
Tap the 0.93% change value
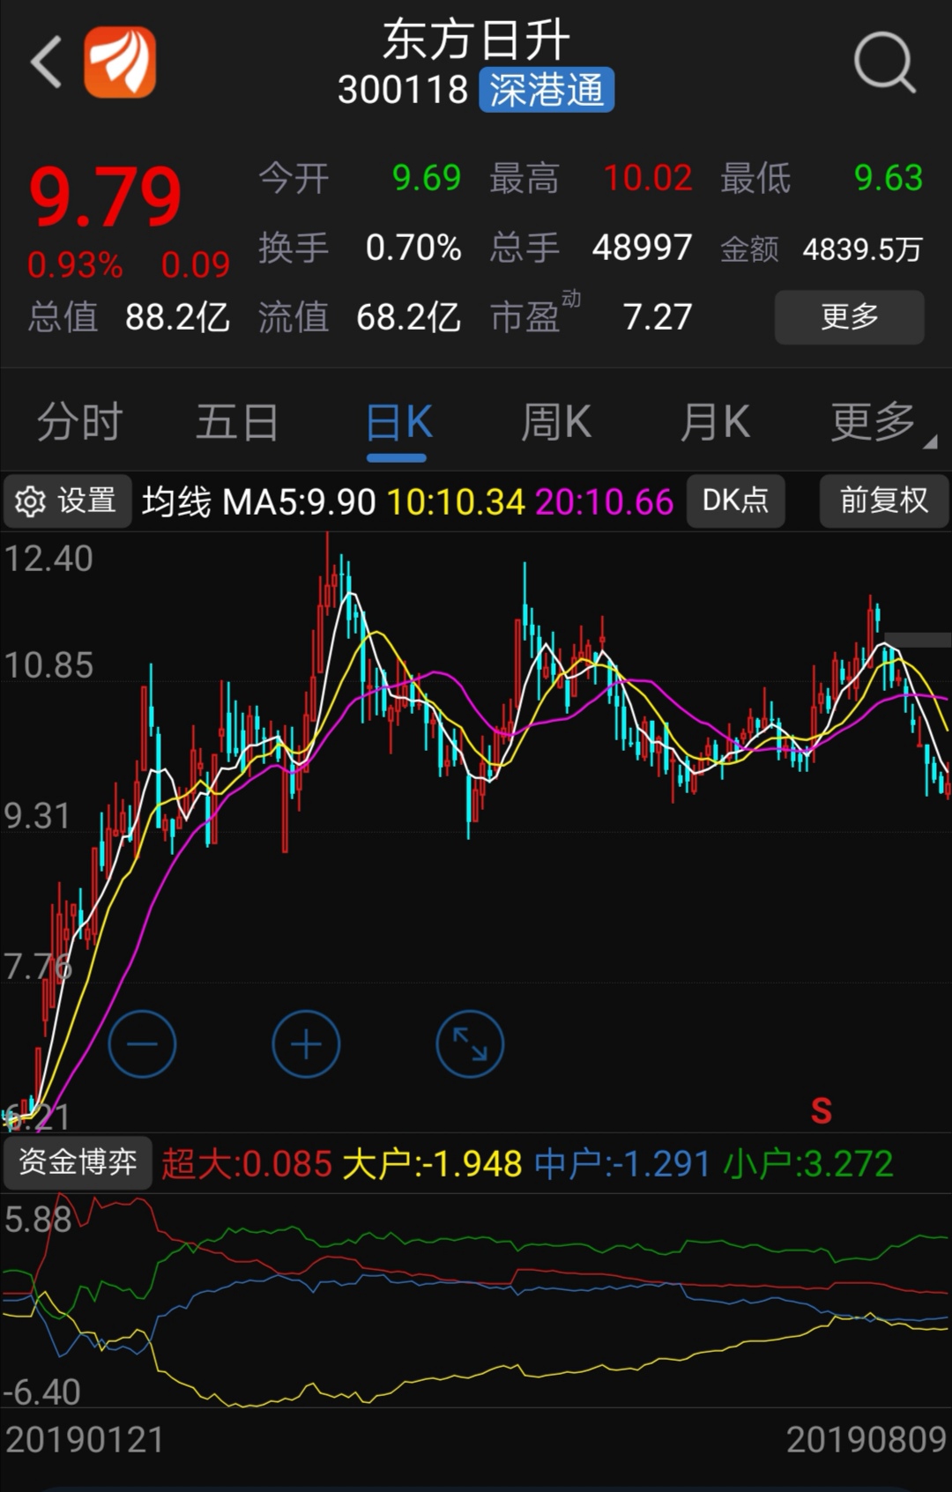tap(75, 265)
